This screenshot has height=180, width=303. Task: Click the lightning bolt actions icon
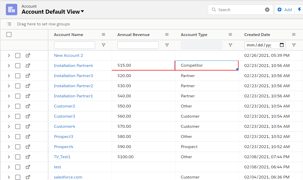[299, 10]
